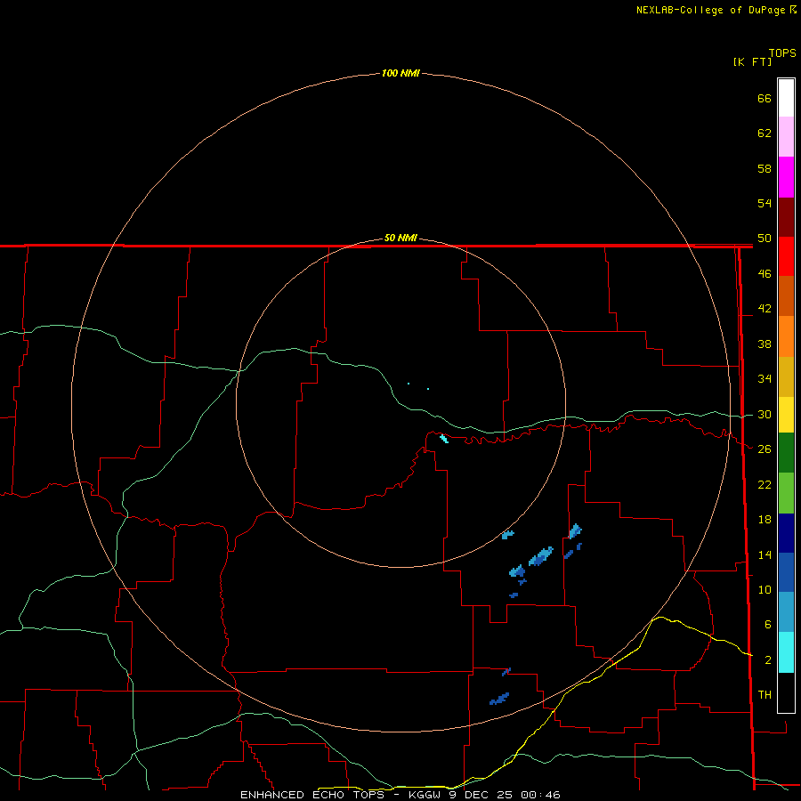The height and width of the screenshot is (801, 801).
Task: Click the "TOPS" legend title
Action: [x=782, y=53]
